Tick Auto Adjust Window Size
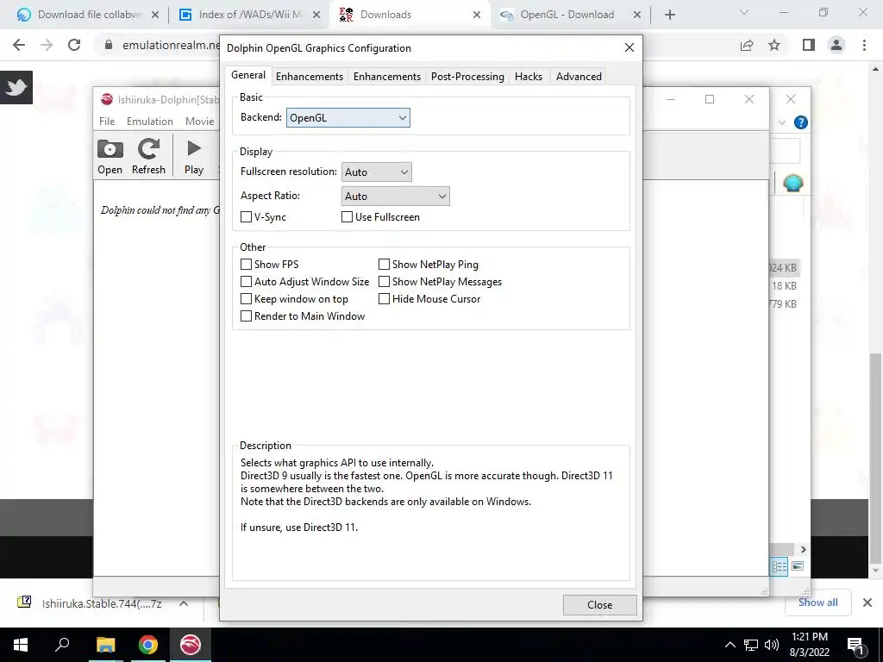 click(x=246, y=282)
